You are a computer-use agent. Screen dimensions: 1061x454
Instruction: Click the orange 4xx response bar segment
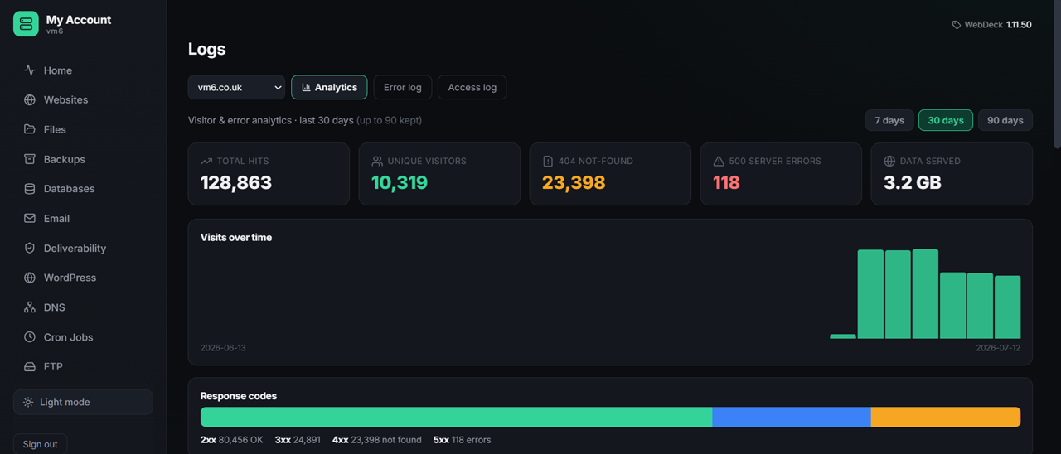945,417
